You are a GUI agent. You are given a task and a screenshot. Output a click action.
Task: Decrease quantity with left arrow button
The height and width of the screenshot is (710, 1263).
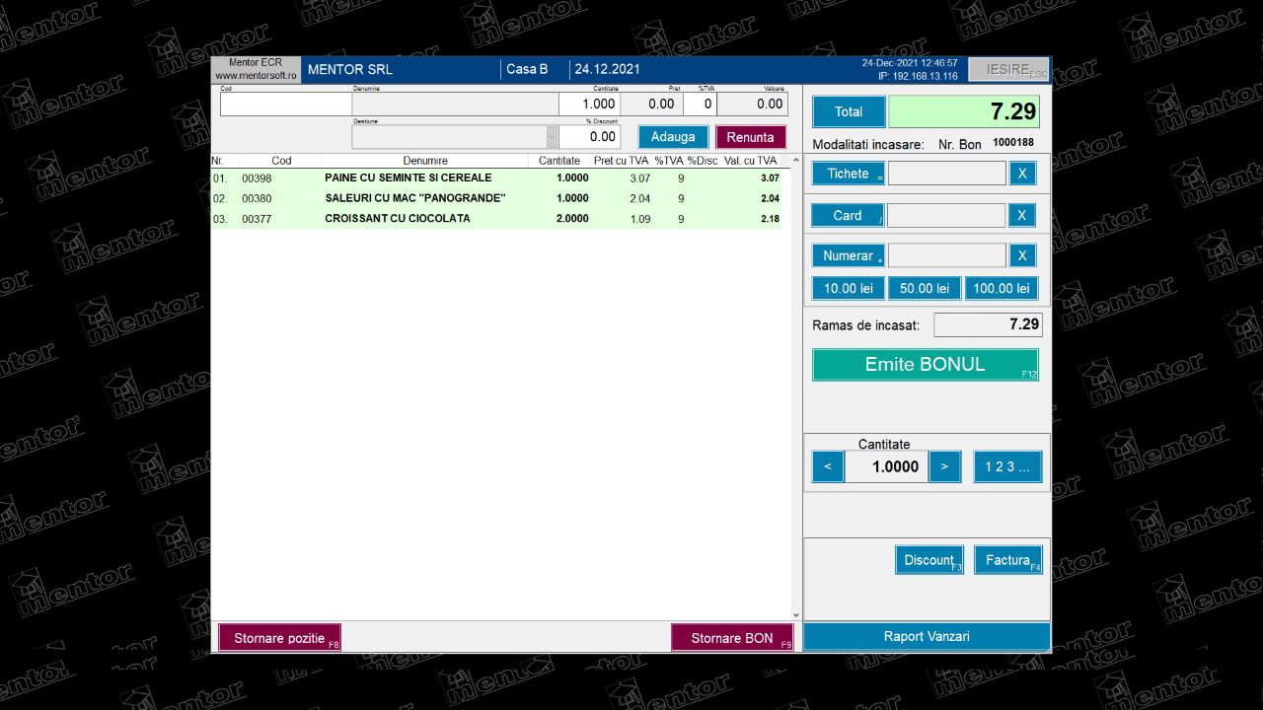tap(828, 466)
